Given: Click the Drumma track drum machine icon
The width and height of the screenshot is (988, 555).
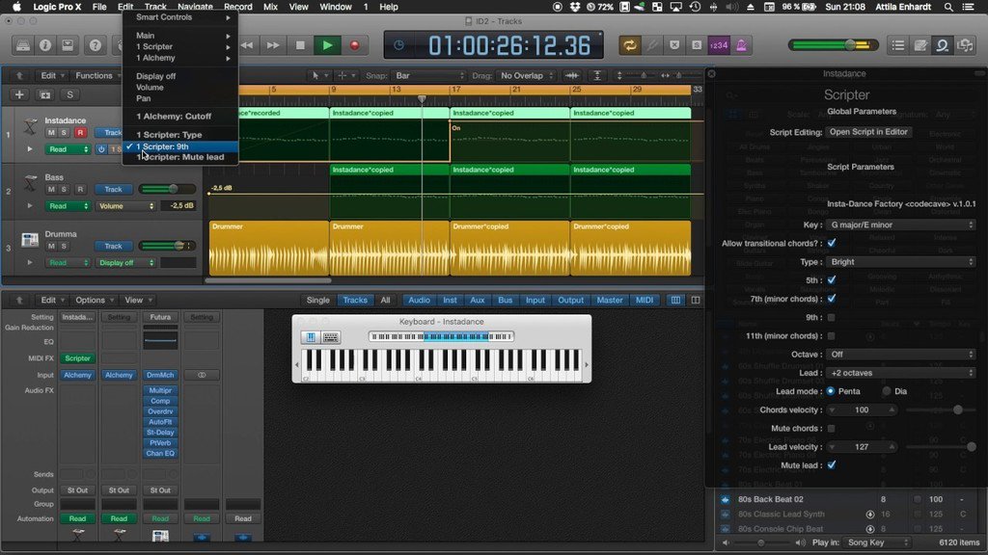Looking at the screenshot, I should [x=30, y=240].
